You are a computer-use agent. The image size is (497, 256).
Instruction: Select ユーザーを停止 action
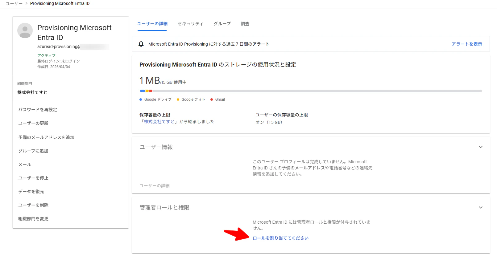pyautogui.click(x=33, y=178)
